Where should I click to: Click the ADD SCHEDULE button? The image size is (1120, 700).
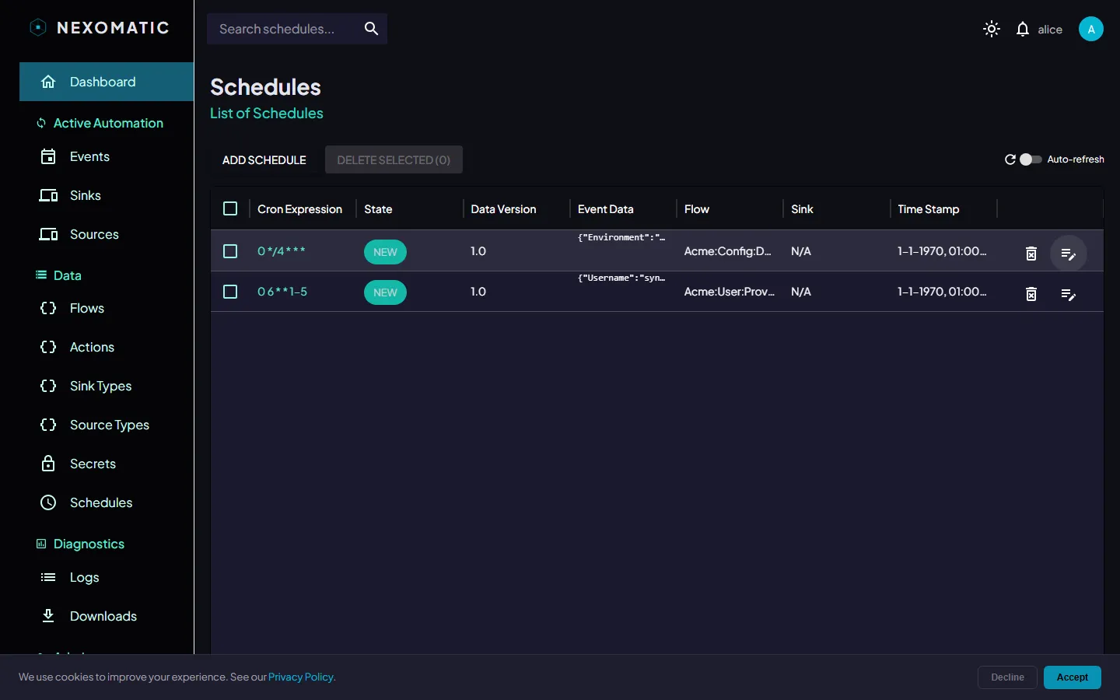point(264,159)
